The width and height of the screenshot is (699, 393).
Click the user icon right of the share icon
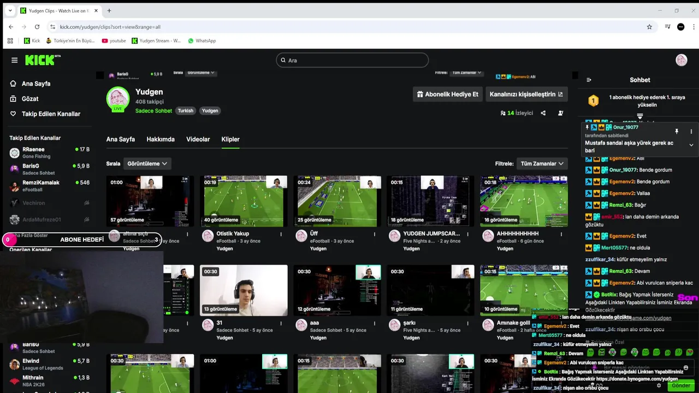point(560,113)
